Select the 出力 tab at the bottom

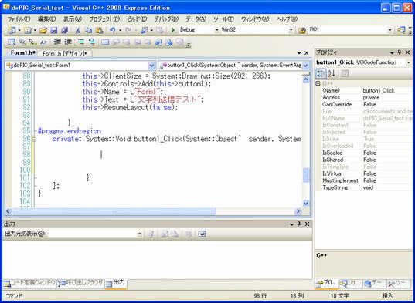[x=116, y=283]
